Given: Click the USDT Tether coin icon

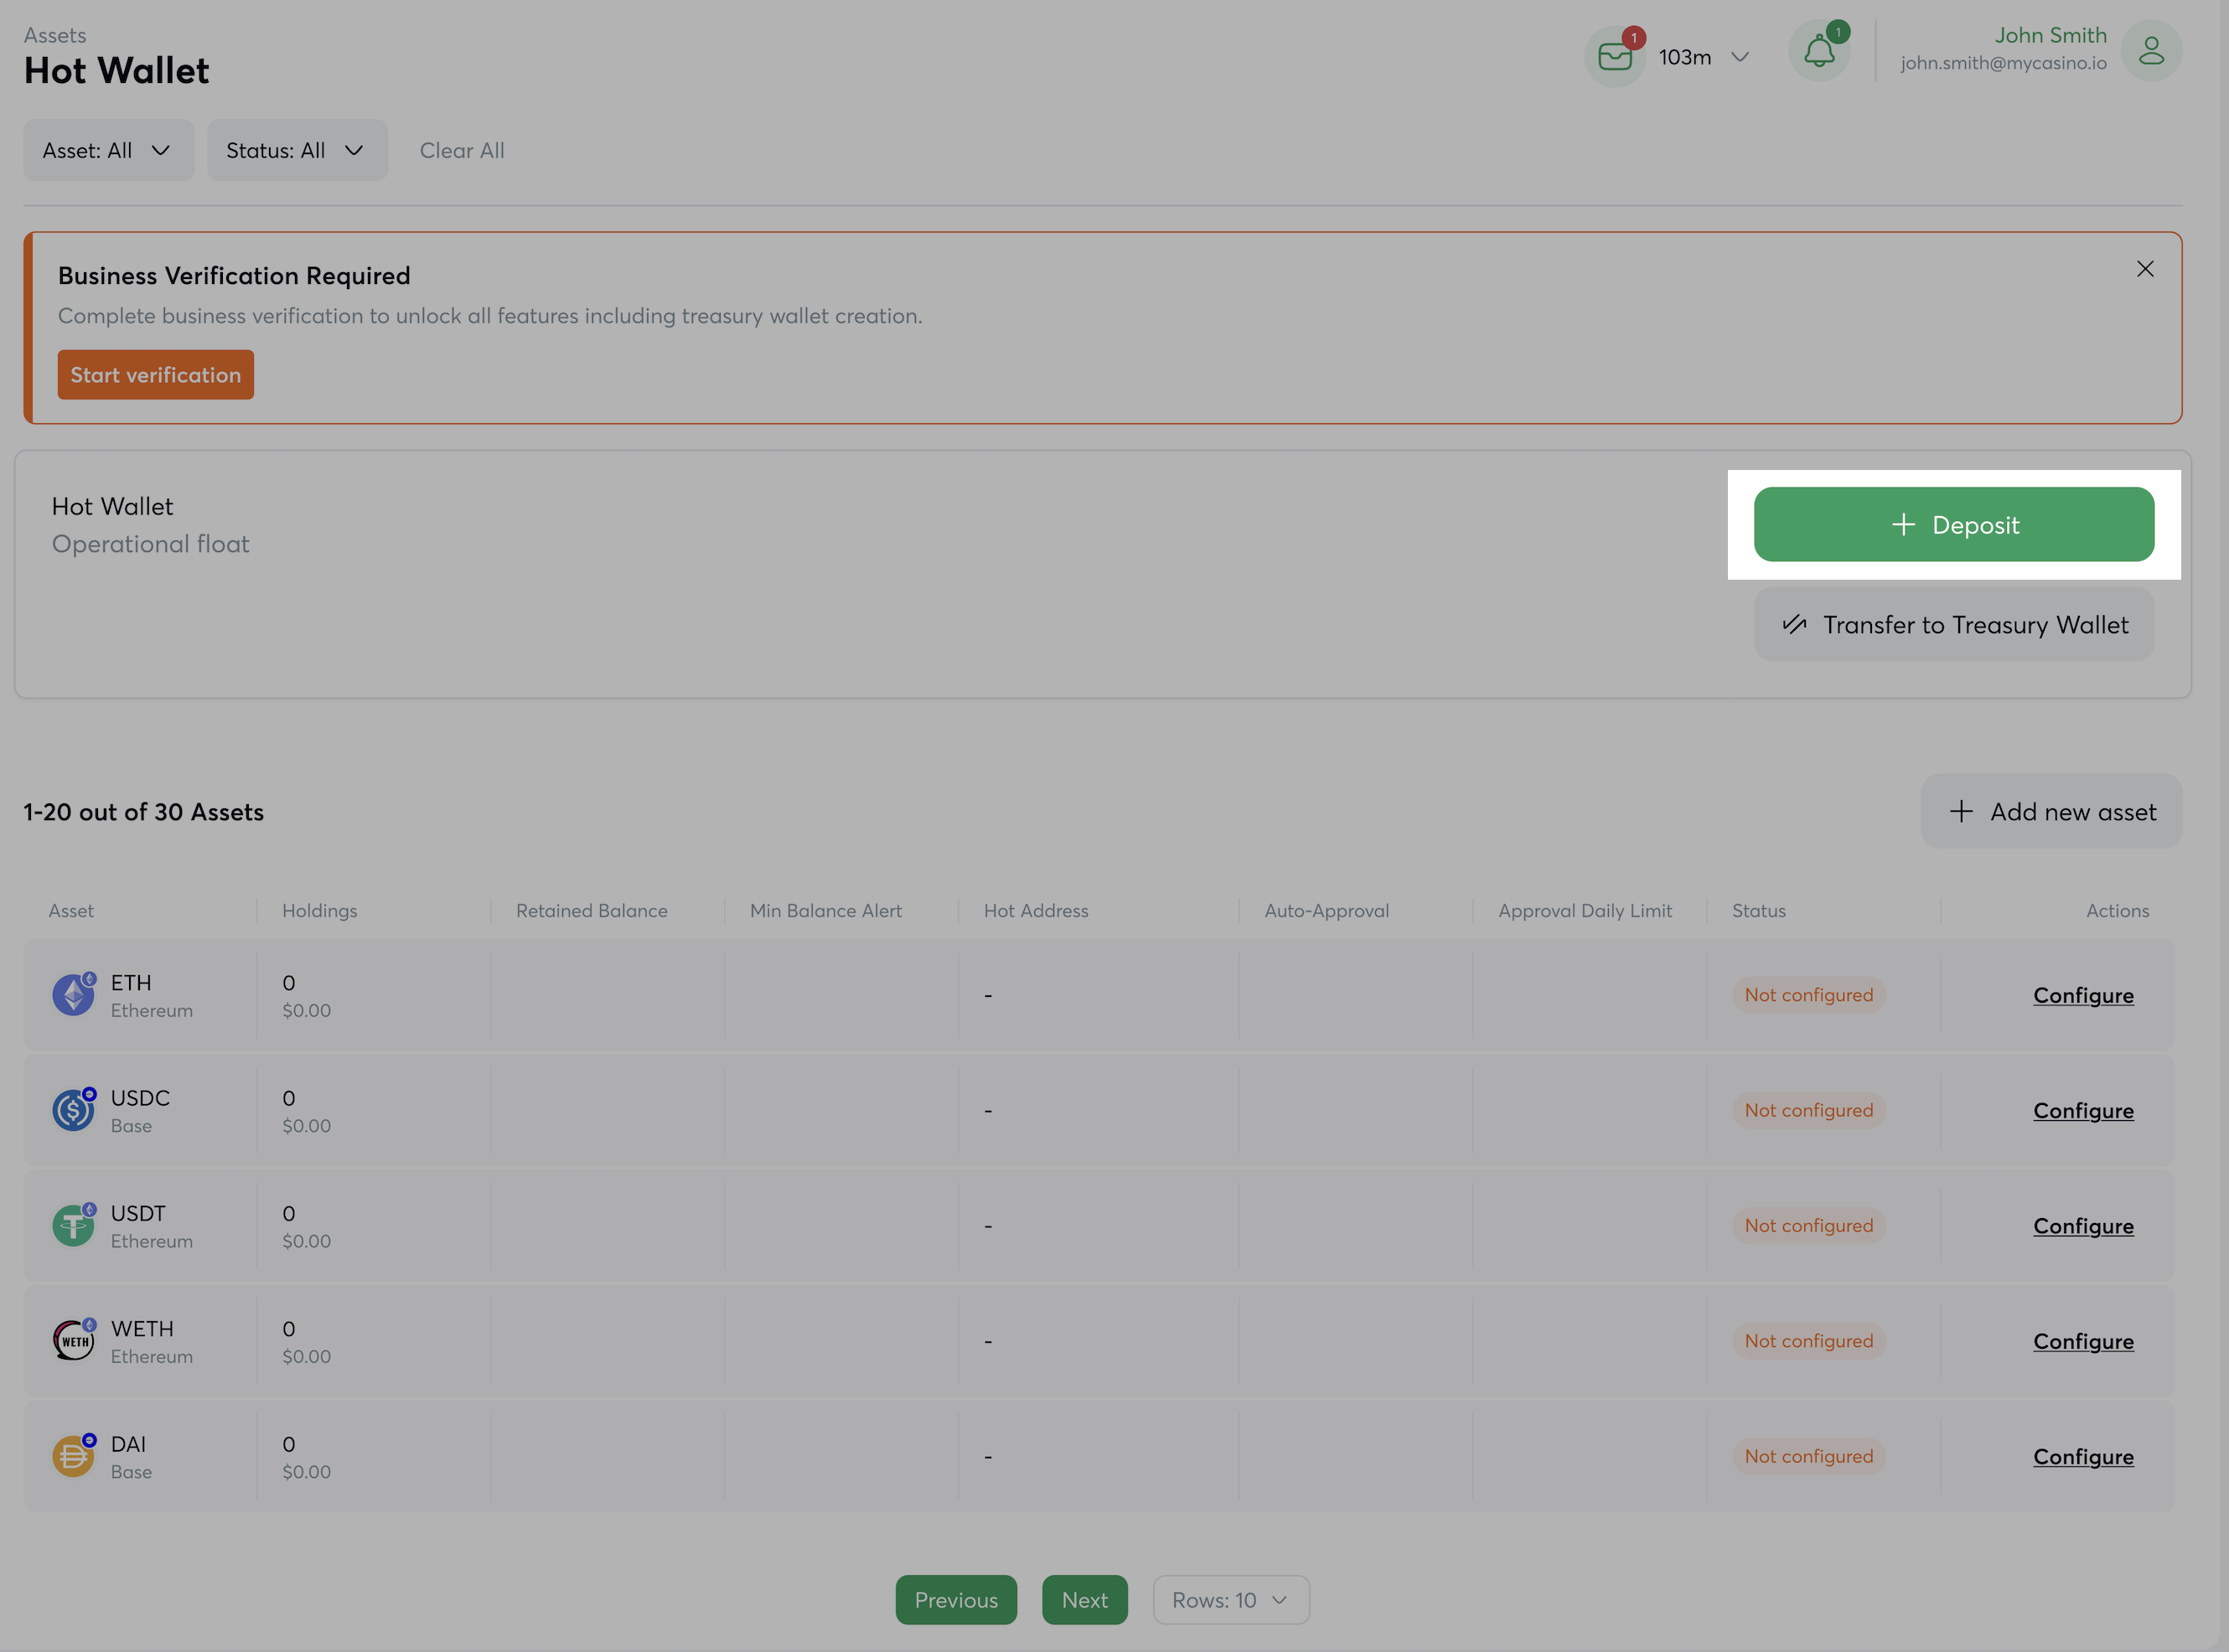Looking at the screenshot, I should click(73, 1225).
